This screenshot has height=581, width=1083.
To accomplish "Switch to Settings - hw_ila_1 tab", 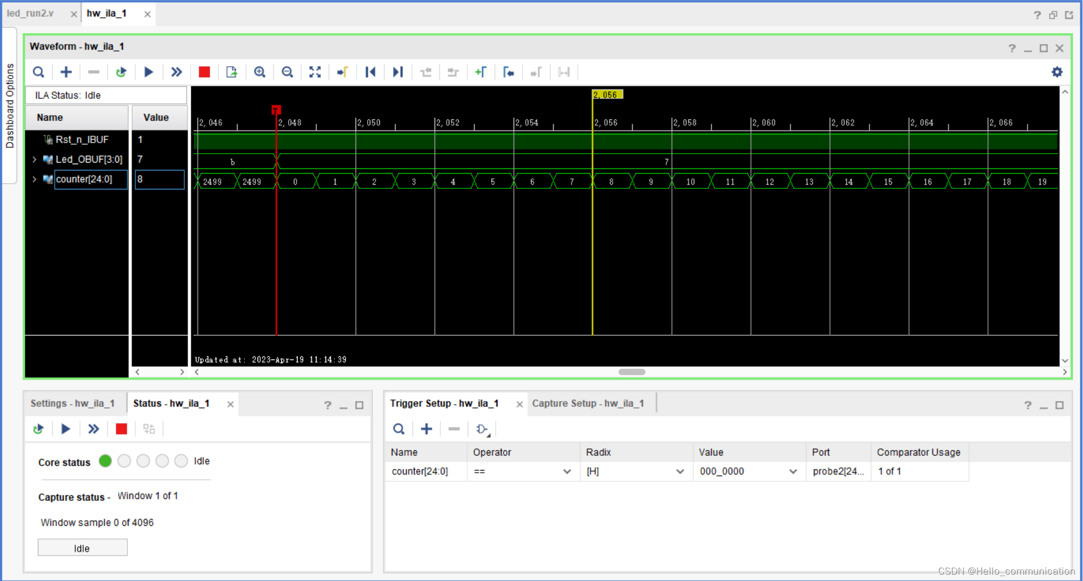I will (73, 404).
